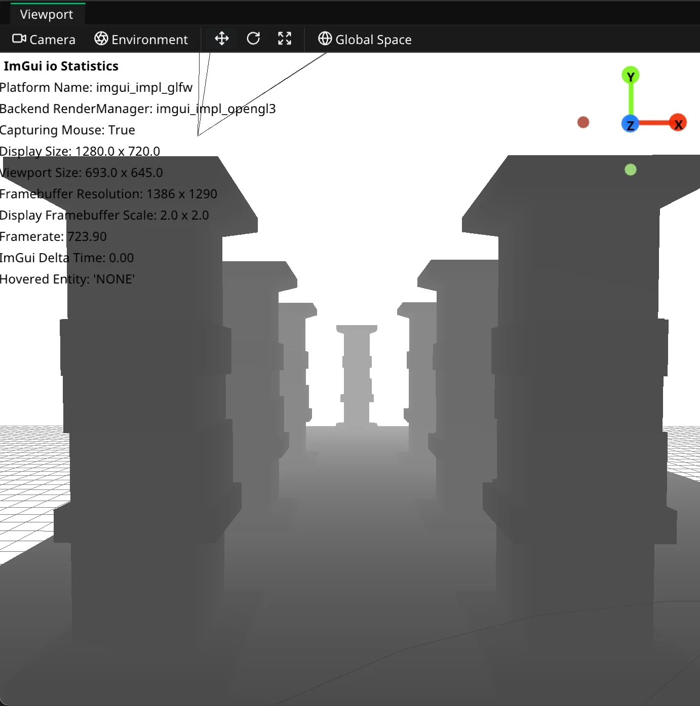
Task: Click the video camera icon beside Camera
Action: (x=19, y=39)
